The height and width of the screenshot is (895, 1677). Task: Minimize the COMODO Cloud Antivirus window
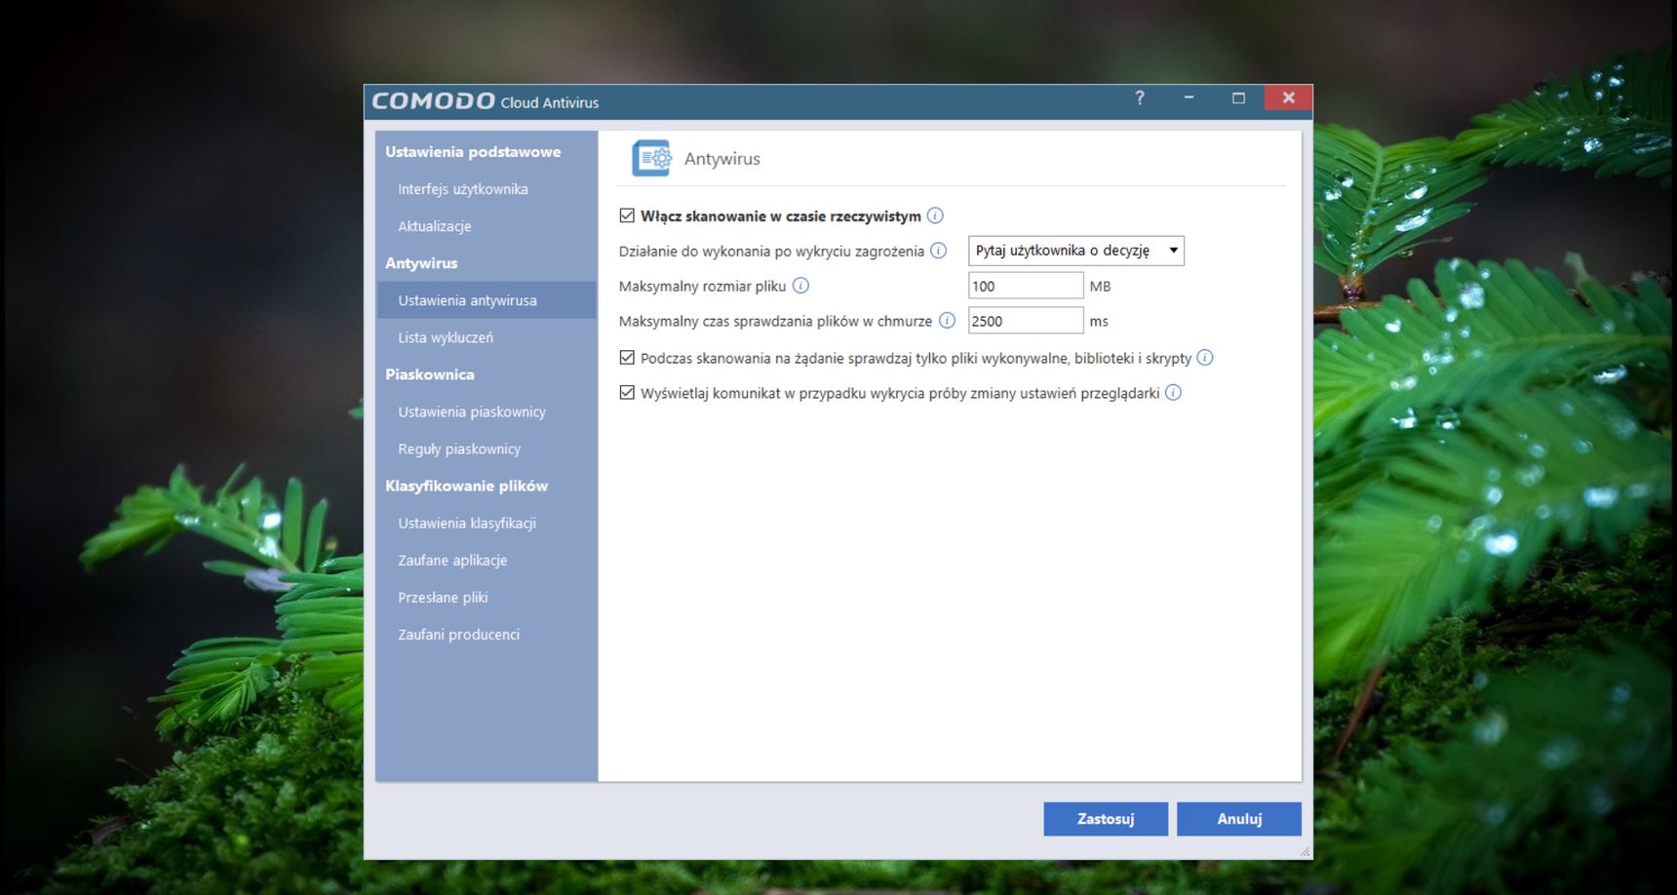1189,97
